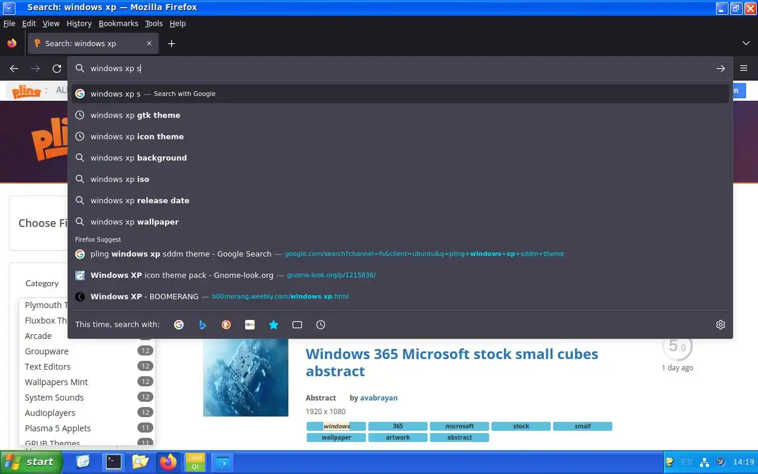Click the browser Back arrow

tap(14, 69)
